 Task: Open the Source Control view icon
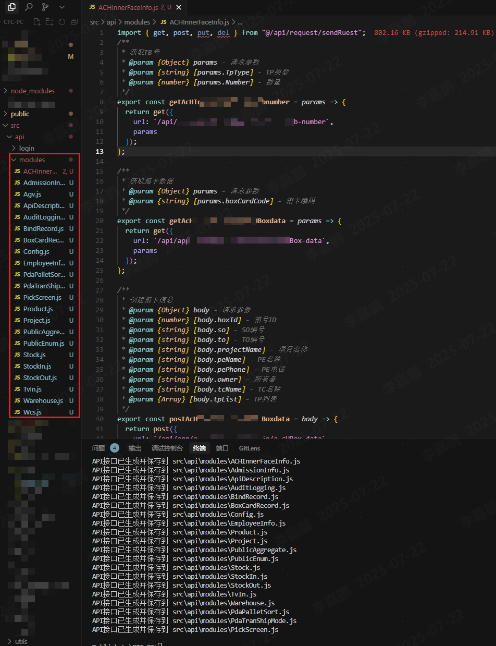pyautogui.click(x=45, y=7)
